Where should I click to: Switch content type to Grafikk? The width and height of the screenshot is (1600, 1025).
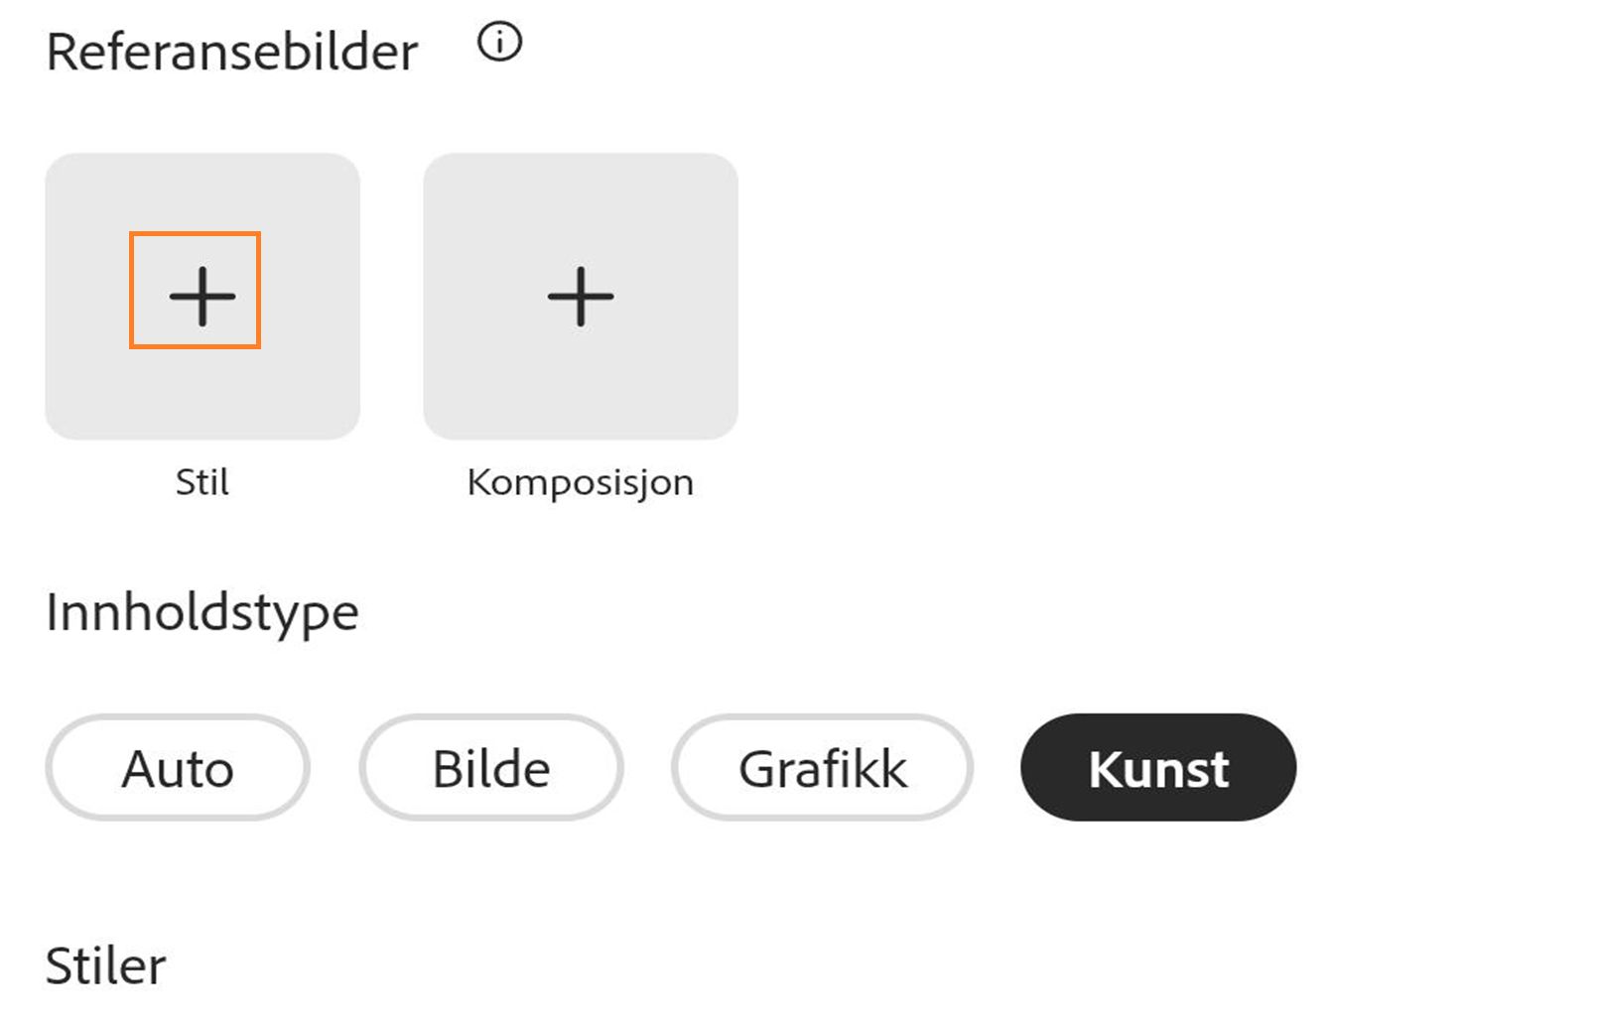[x=822, y=767]
